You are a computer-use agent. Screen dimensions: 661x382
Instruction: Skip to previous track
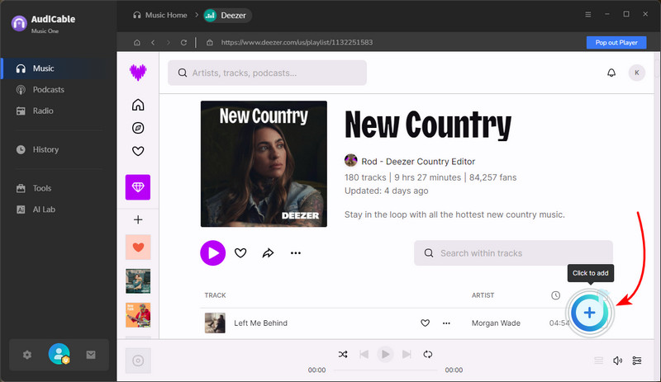click(x=364, y=354)
